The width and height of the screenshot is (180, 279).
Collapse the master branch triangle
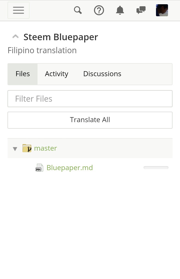pos(15,149)
